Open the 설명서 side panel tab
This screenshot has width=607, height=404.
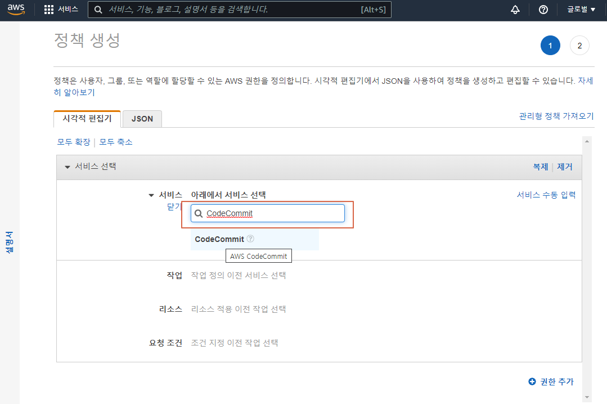click(10, 243)
